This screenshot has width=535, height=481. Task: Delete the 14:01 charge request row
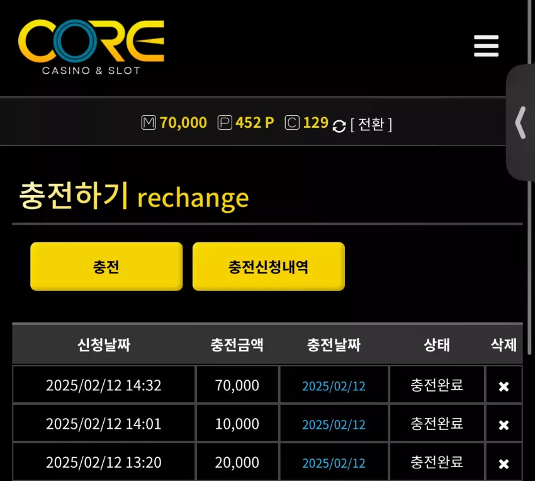(x=504, y=425)
